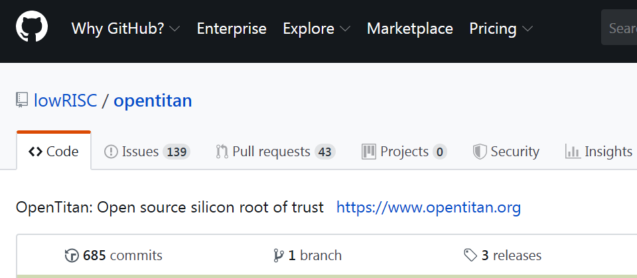Expand the Explore menu chevron

(345, 28)
